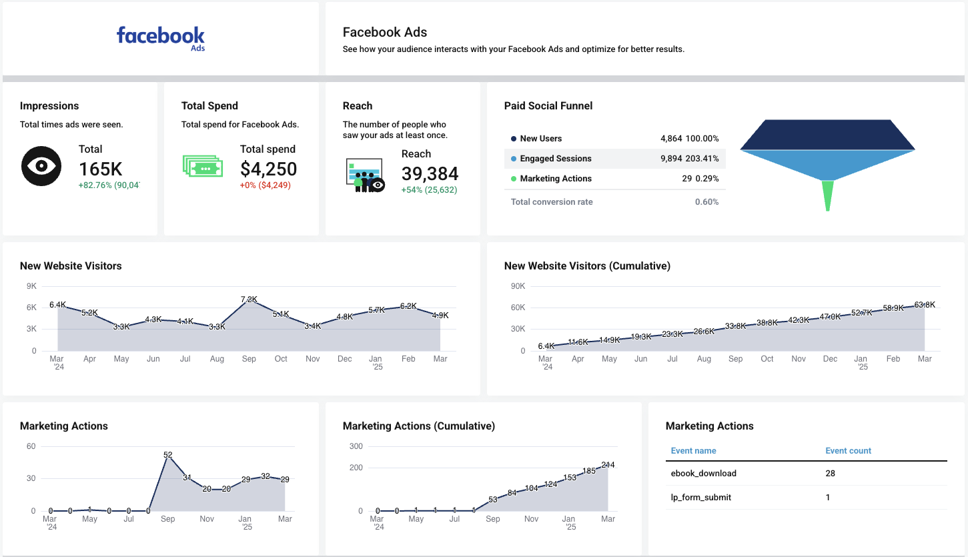Click the 165K impressions total
The height and width of the screenshot is (557, 968).
[x=101, y=169]
